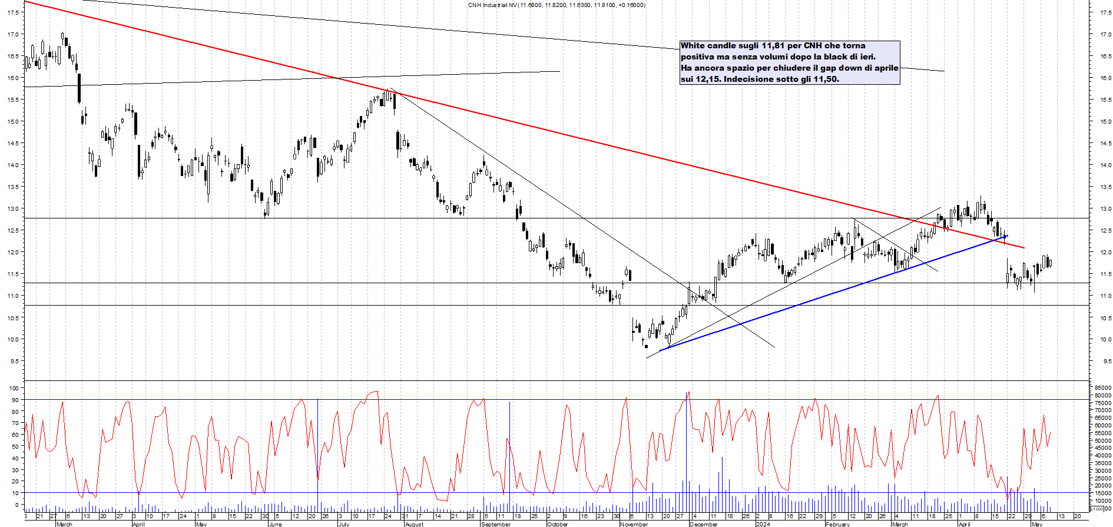Viewport: 1113px width, 527px height.
Task: Click the '25000' volume scale value
Action: point(1103,478)
